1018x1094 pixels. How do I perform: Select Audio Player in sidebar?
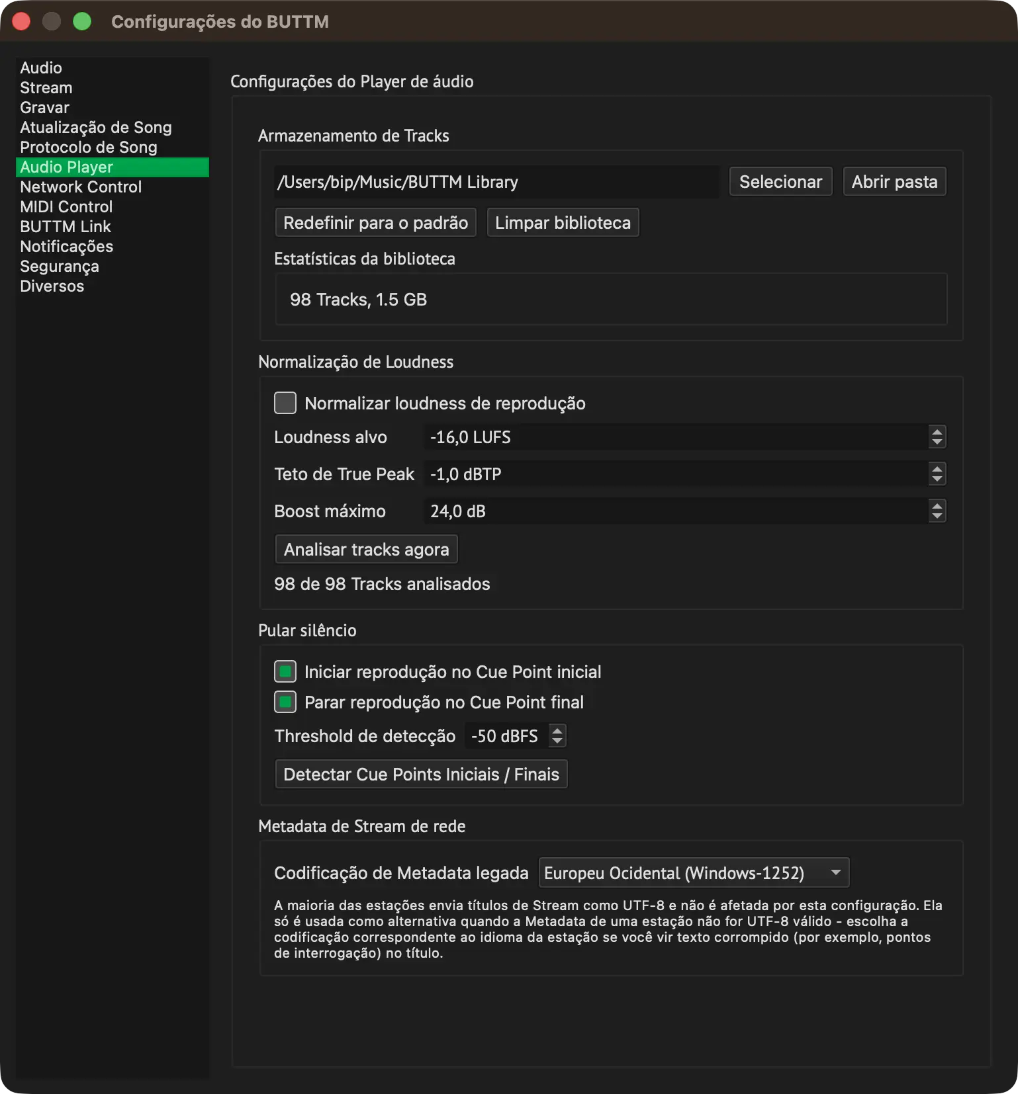pyautogui.click(x=112, y=167)
